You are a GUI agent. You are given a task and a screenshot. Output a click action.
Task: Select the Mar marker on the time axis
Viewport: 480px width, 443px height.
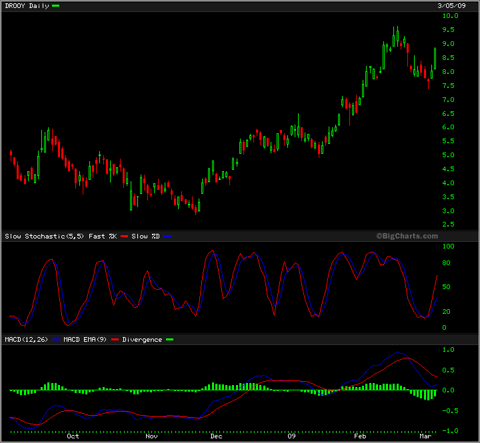425,436
